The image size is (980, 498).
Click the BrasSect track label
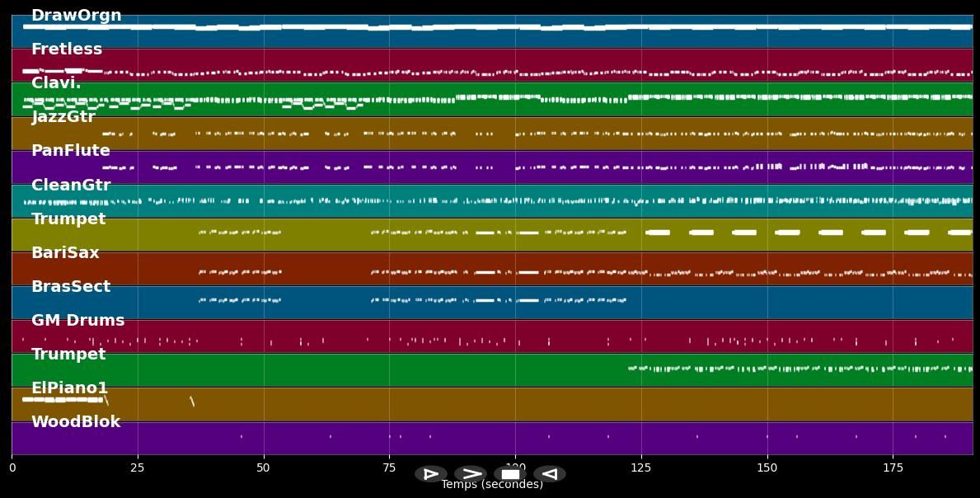pos(71,287)
